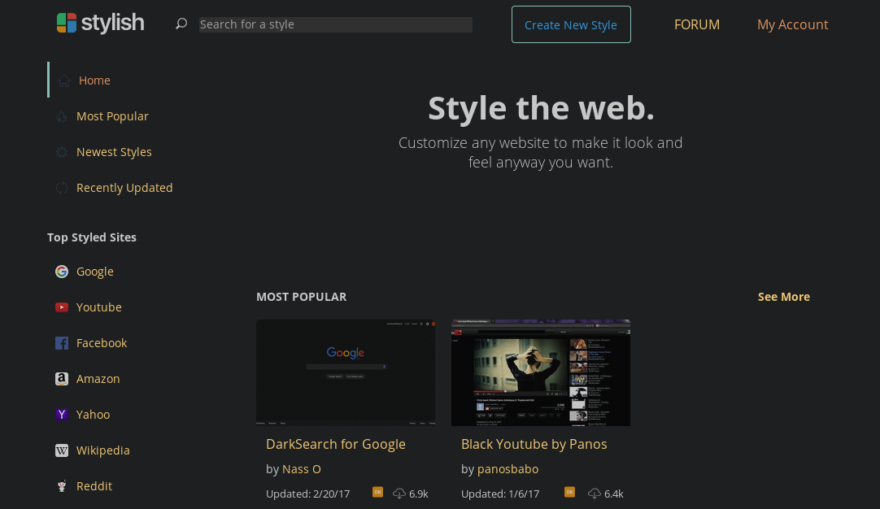The height and width of the screenshot is (509, 880).
Task: View author panosbabo profile
Action: click(x=508, y=469)
